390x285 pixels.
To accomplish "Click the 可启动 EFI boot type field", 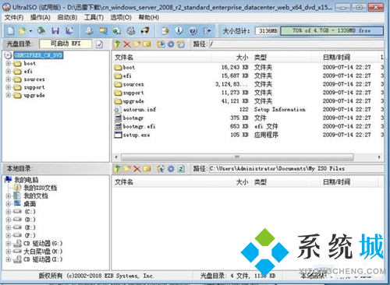I will pyautogui.click(x=66, y=44).
